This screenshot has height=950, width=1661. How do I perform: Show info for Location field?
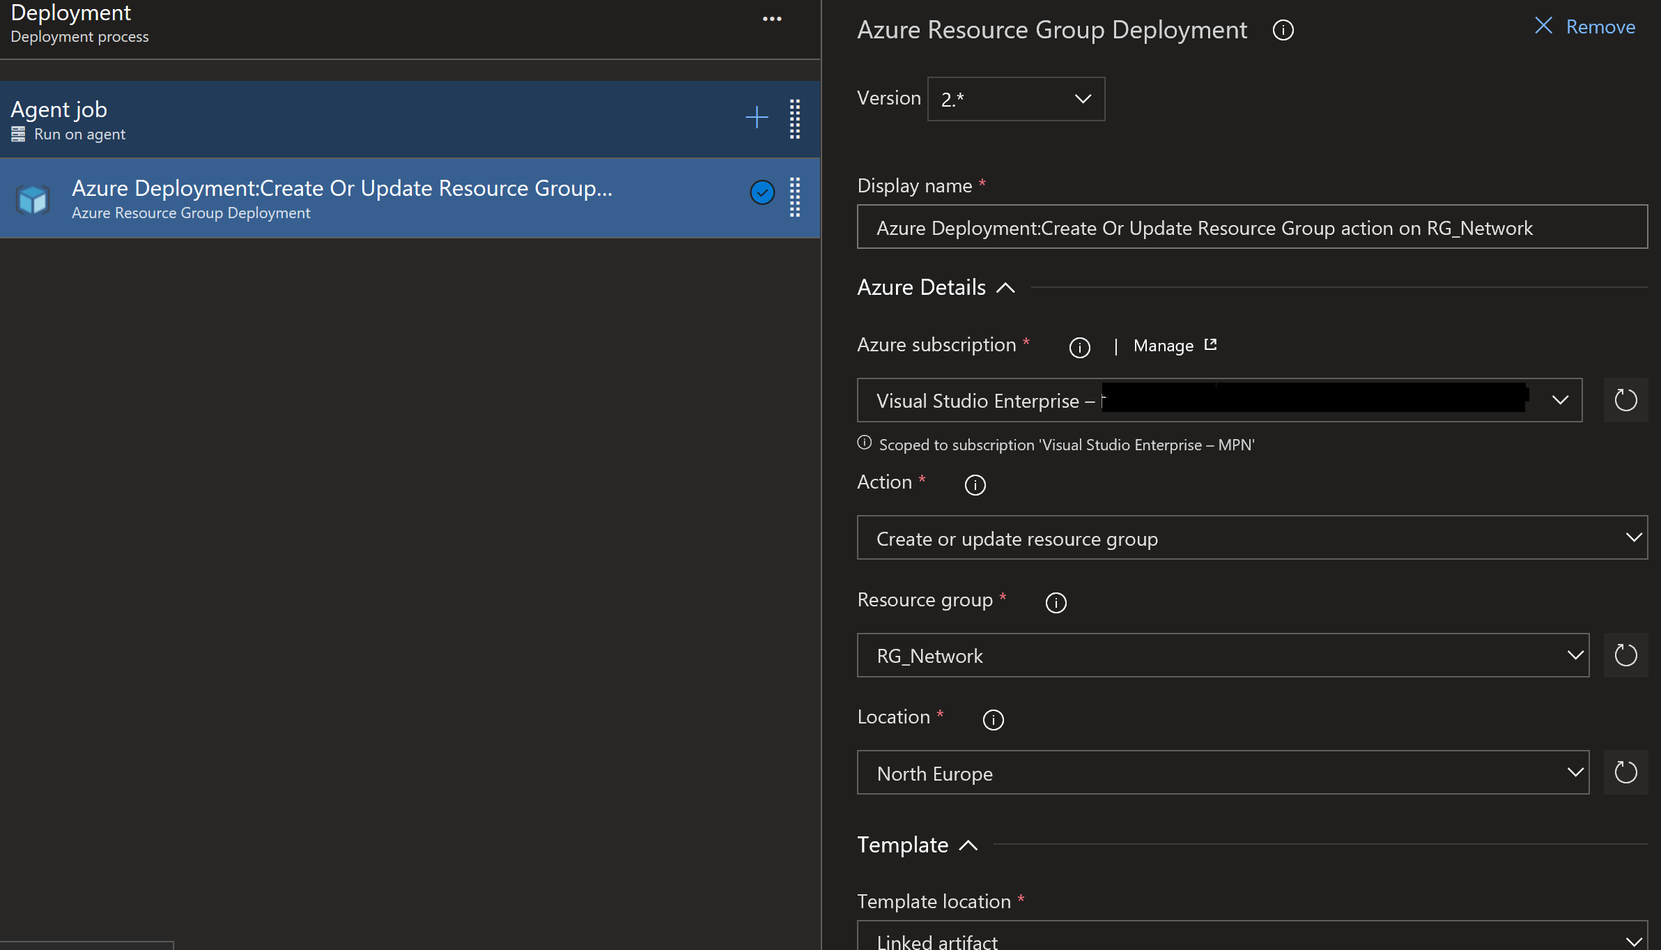(x=993, y=719)
